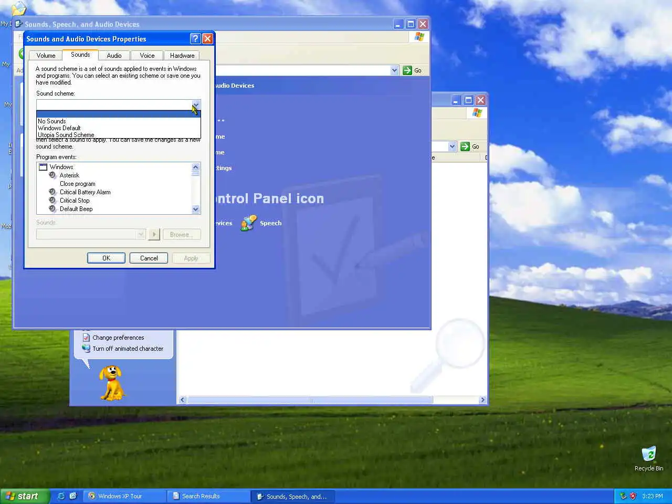Switch to Search Results taskbar button
This screenshot has height=504, width=672.
208,496
